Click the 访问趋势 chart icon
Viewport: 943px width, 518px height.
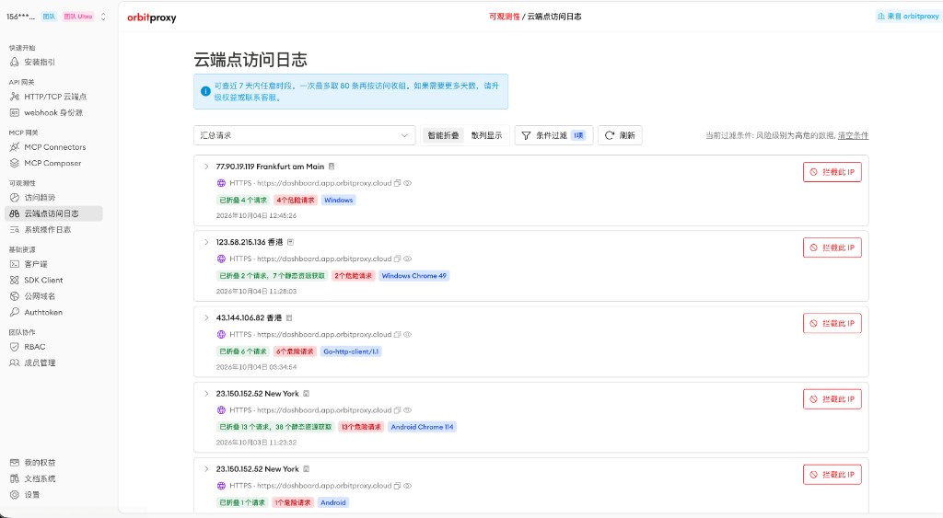[x=15, y=197]
